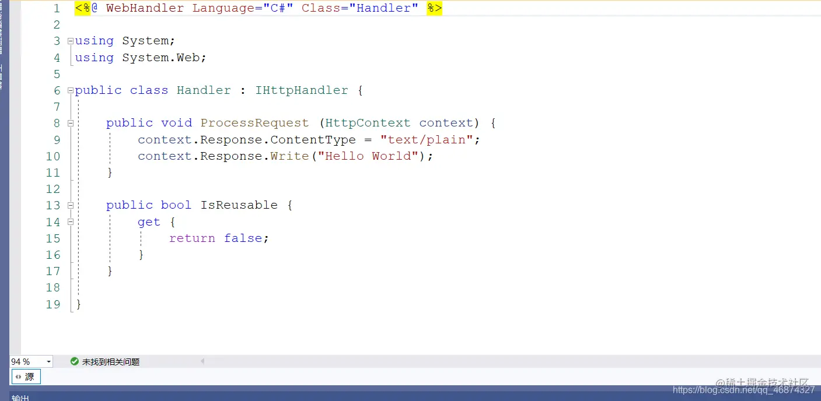Click the green checkmark no-issues icon
Viewport: 821px width, 401px height.
coord(74,361)
